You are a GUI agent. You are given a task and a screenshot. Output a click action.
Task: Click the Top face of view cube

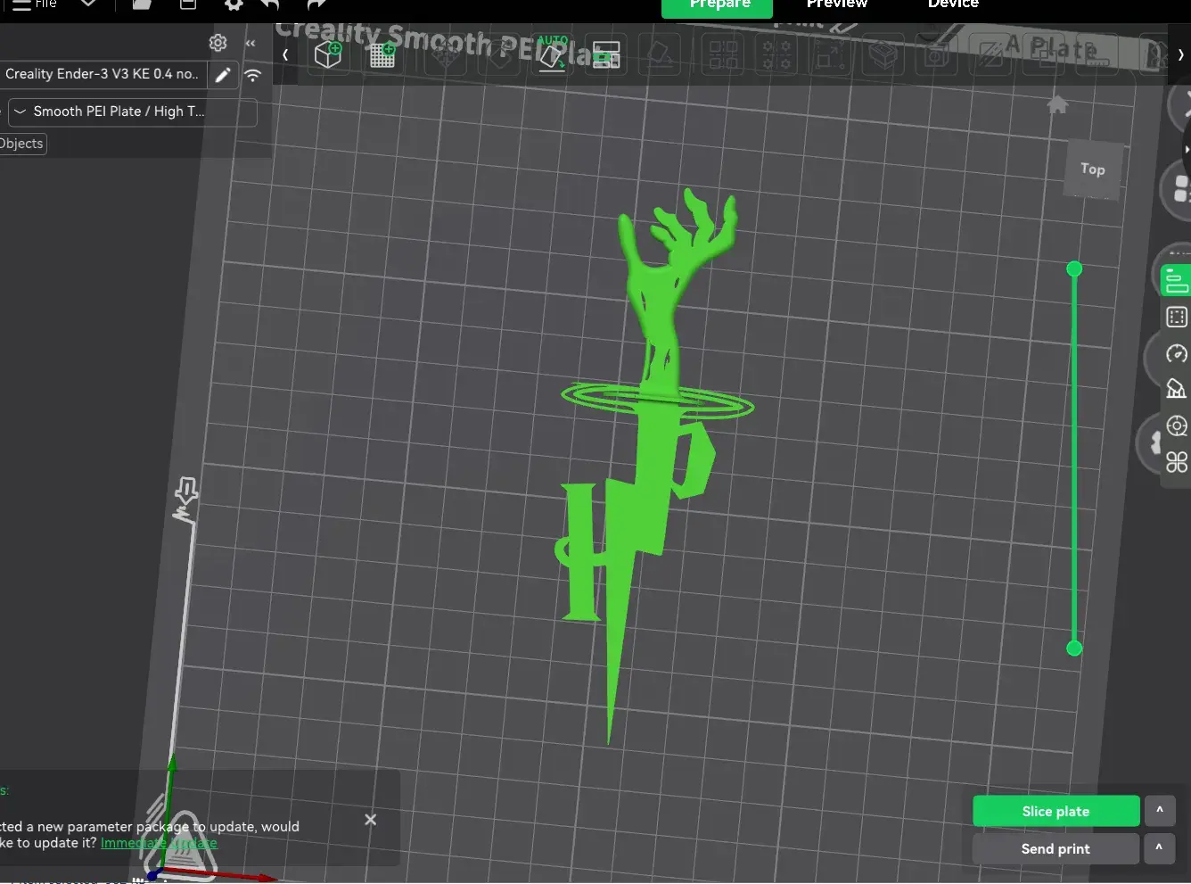(x=1093, y=169)
